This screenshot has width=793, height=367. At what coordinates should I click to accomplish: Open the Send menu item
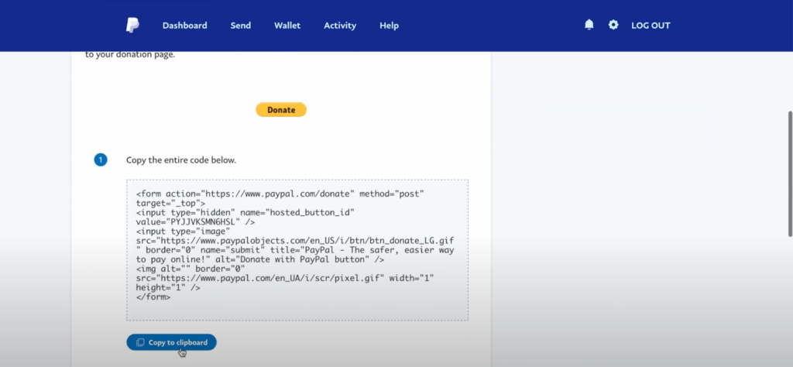pos(241,26)
